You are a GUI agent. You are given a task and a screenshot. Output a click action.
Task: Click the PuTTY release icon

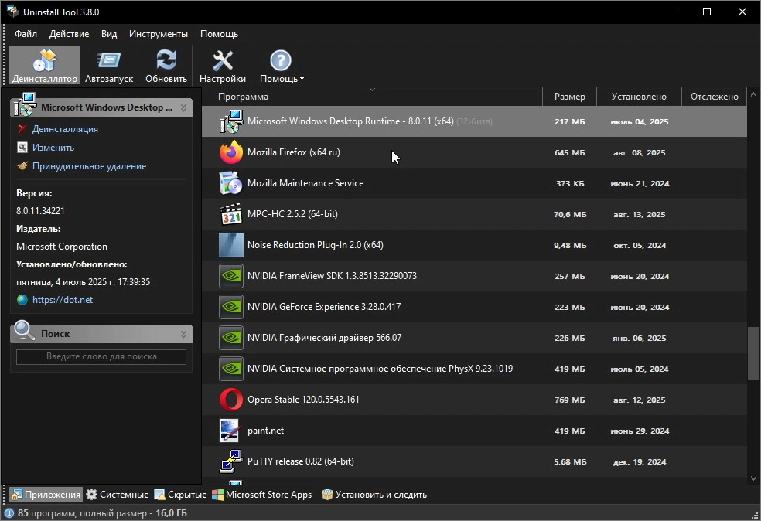[231, 461]
